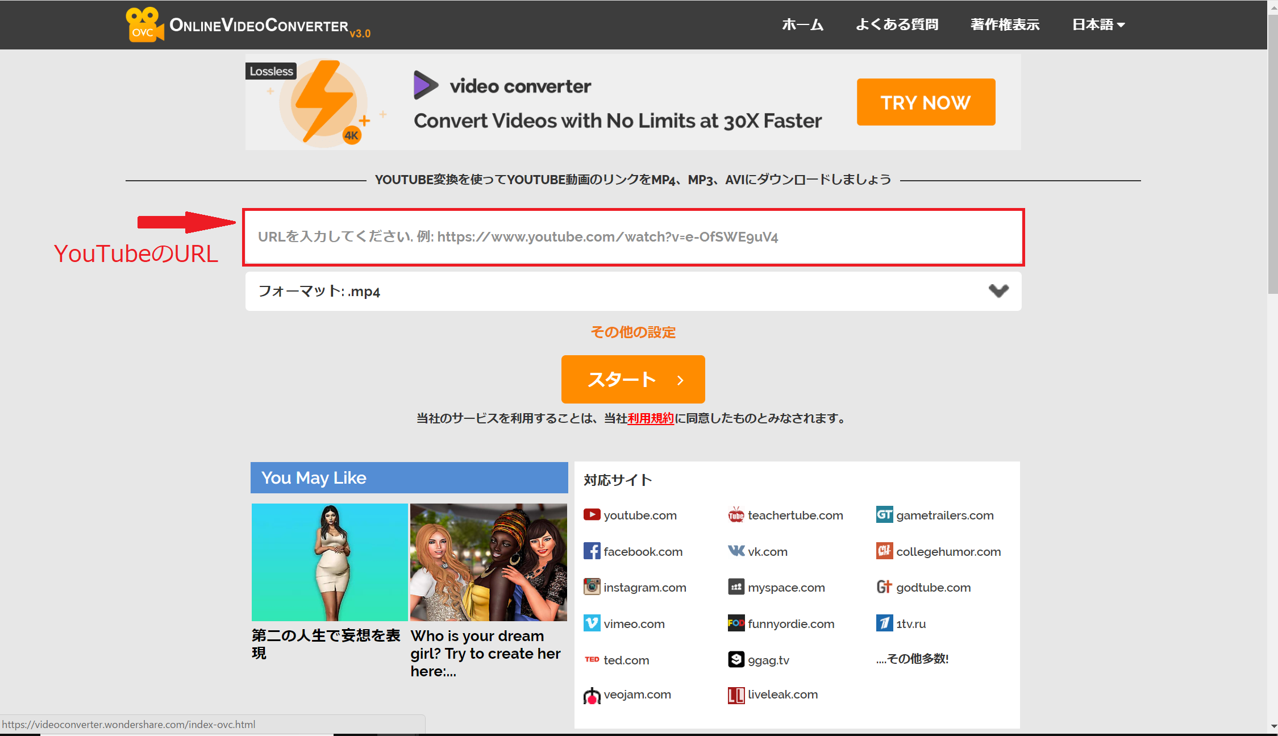The image size is (1278, 736).
Task: Expand the フォーマット: .mp4 format dropdown
Action: click(x=633, y=291)
